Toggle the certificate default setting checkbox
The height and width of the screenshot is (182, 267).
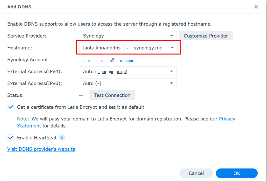tap(10, 107)
